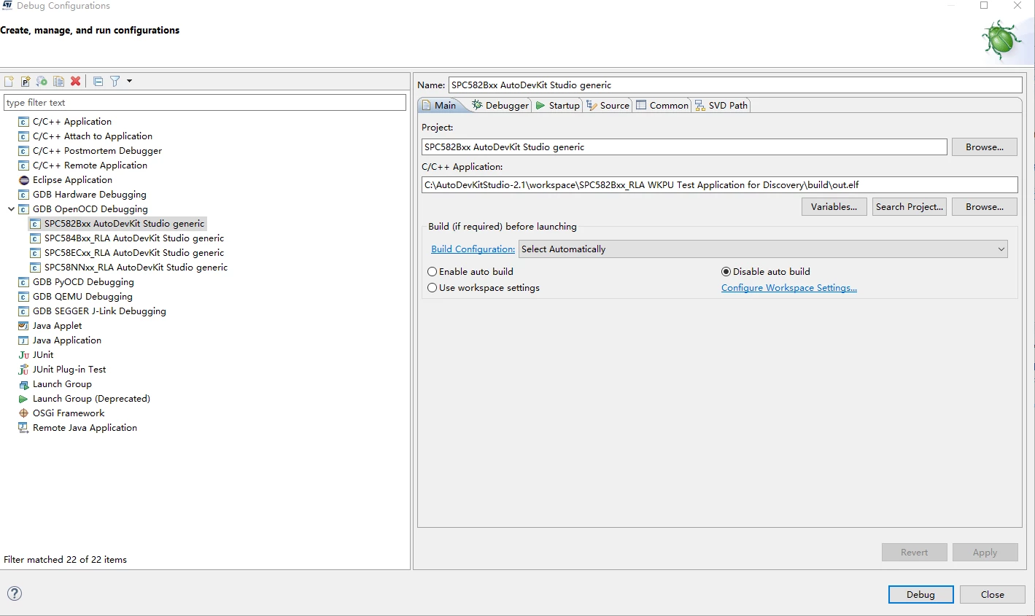
Task: Click the configuration Name field
Action: pos(735,85)
